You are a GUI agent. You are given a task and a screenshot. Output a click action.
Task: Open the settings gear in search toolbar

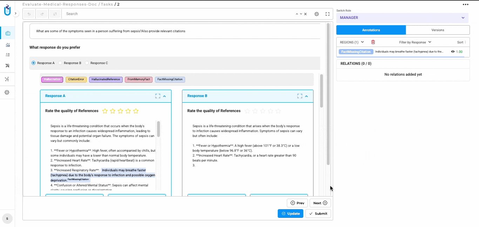click(x=317, y=14)
